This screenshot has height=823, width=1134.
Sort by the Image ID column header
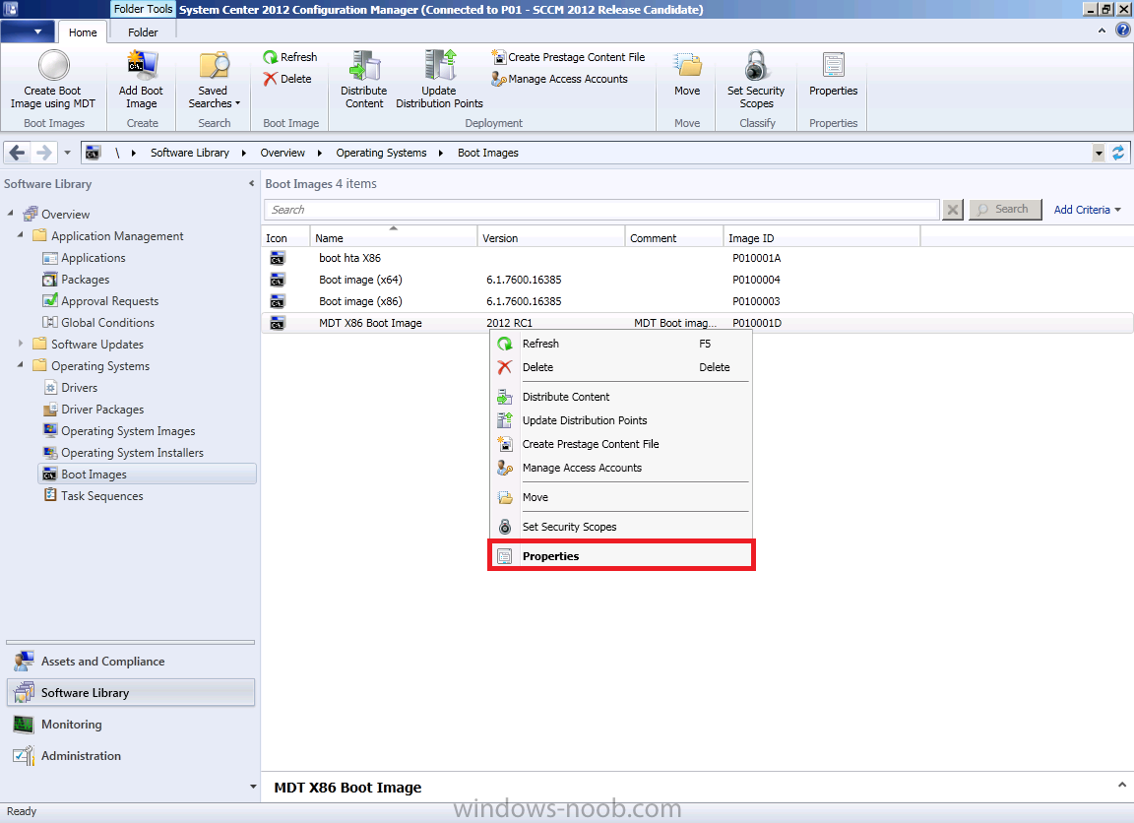tap(822, 237)
